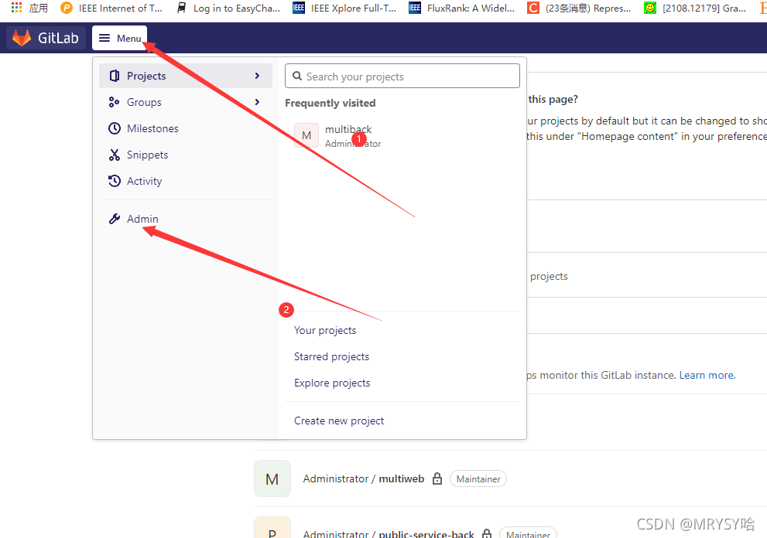Click the multiweb M avatar

[272, 479]
